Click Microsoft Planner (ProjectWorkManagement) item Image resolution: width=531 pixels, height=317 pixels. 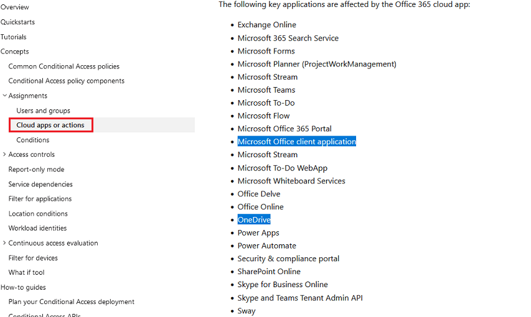tap(317, 64)
